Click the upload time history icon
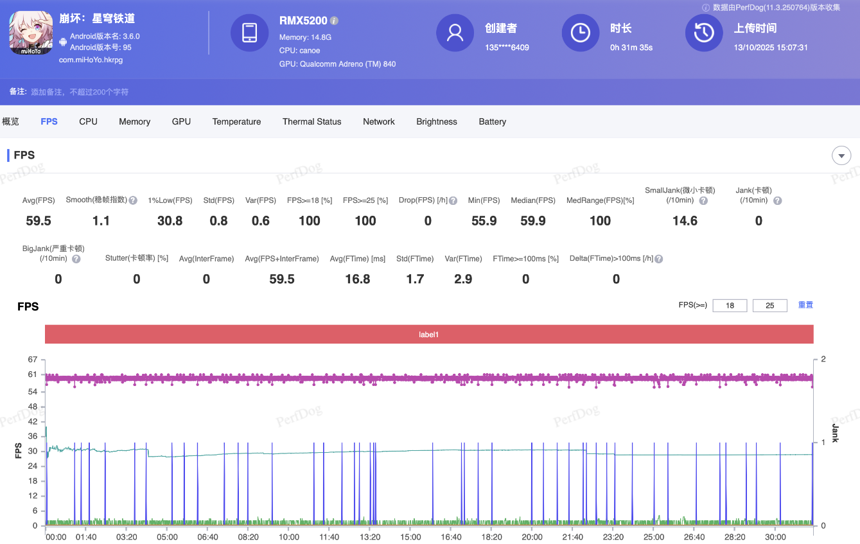This screenshot has width=860, height=544. [704, 33]
